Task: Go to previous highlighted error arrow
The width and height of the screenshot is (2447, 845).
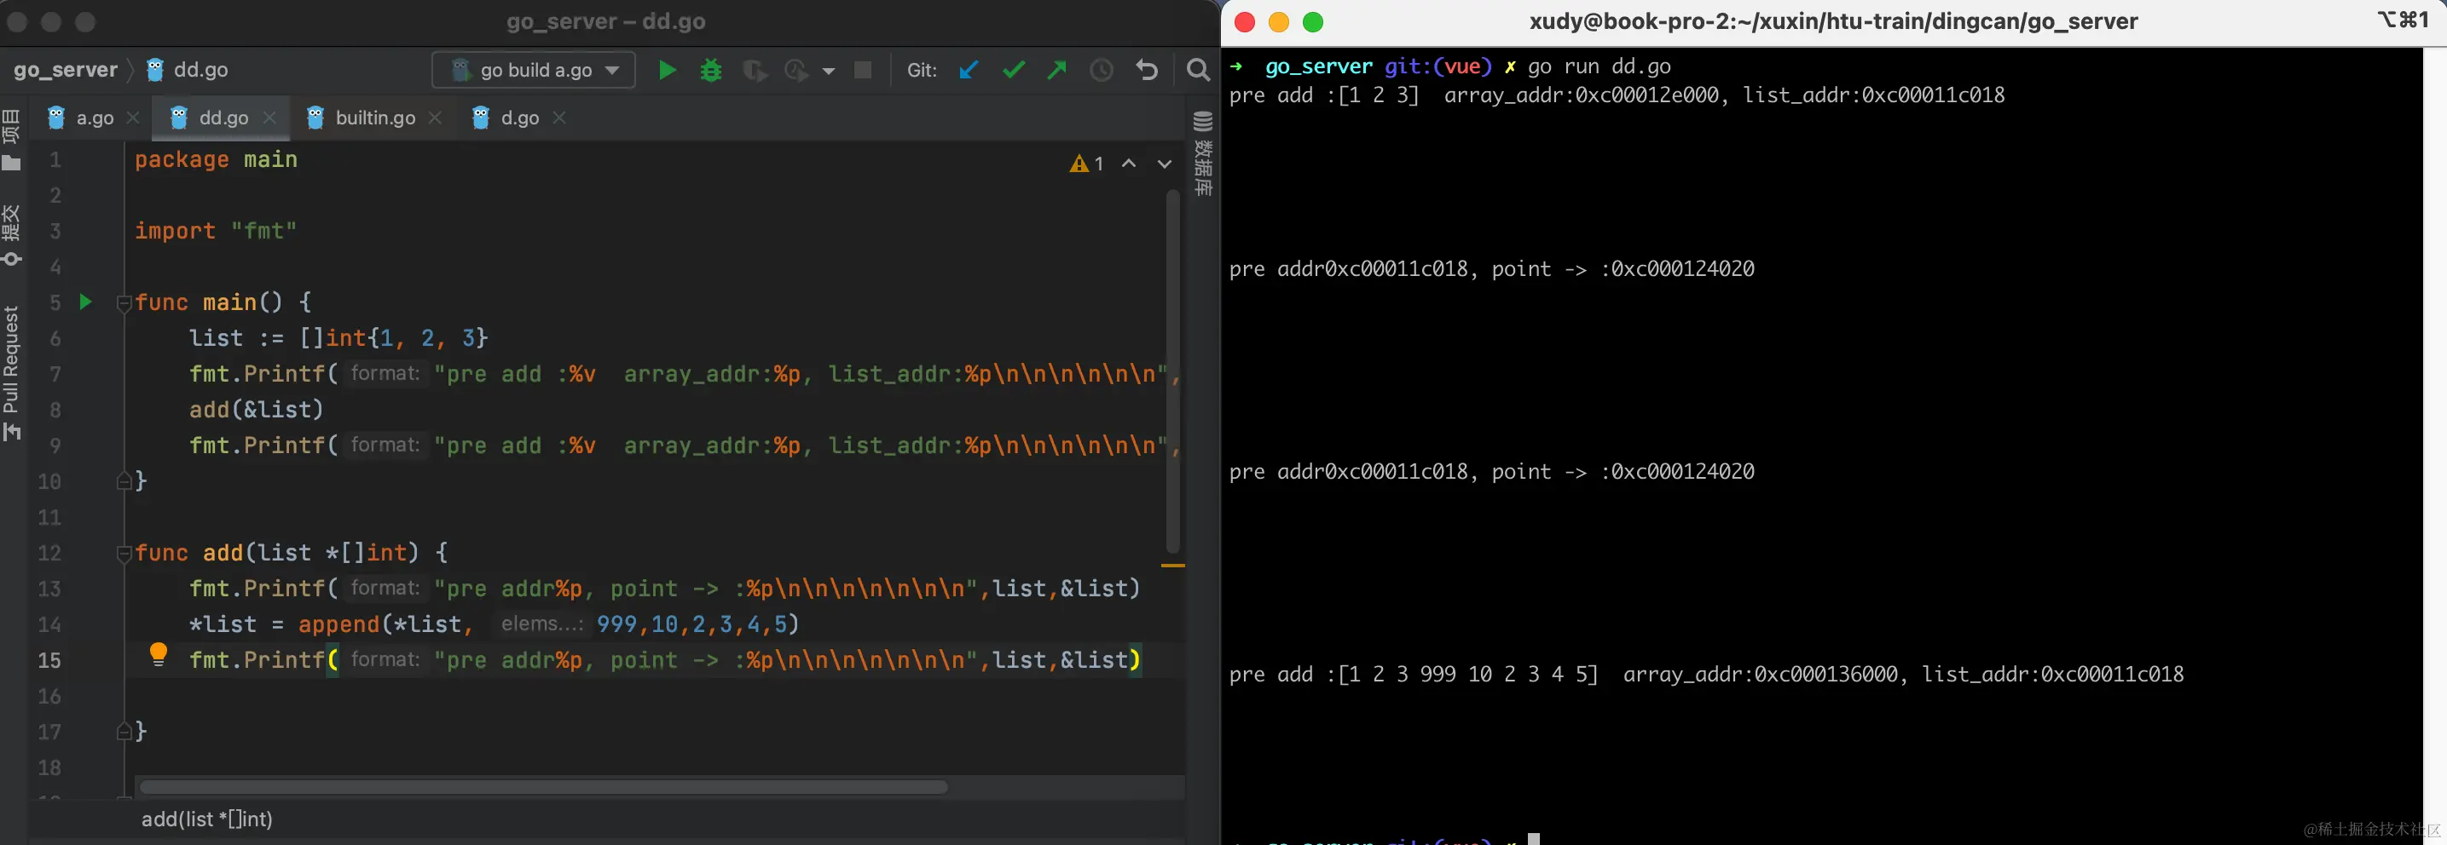Action: 1129,164
